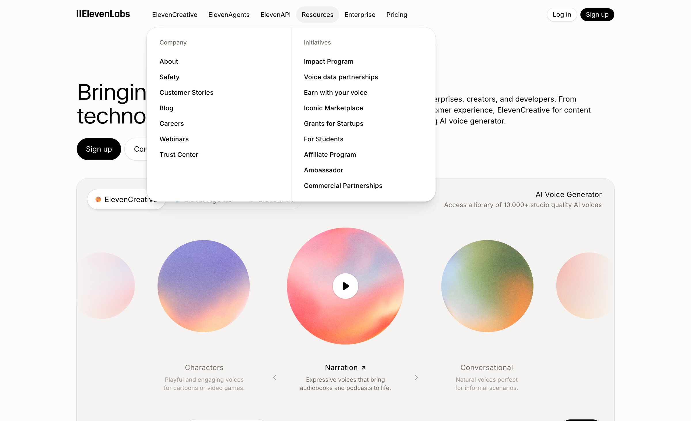691x421 pixels.
Task: Open Iconic Marketplace
Action: [x=333, y=108]
